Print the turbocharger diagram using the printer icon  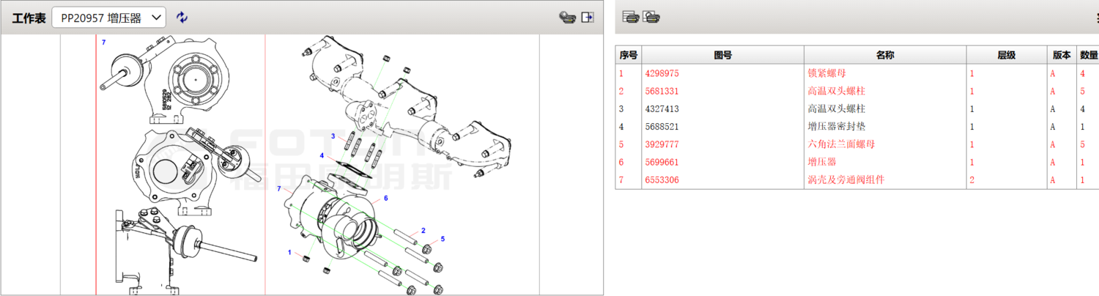click(566, 18)
